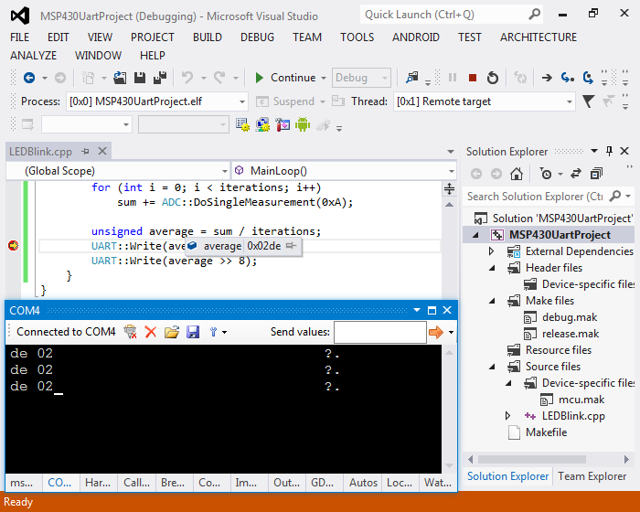Select release.mak file

point(571,334)
